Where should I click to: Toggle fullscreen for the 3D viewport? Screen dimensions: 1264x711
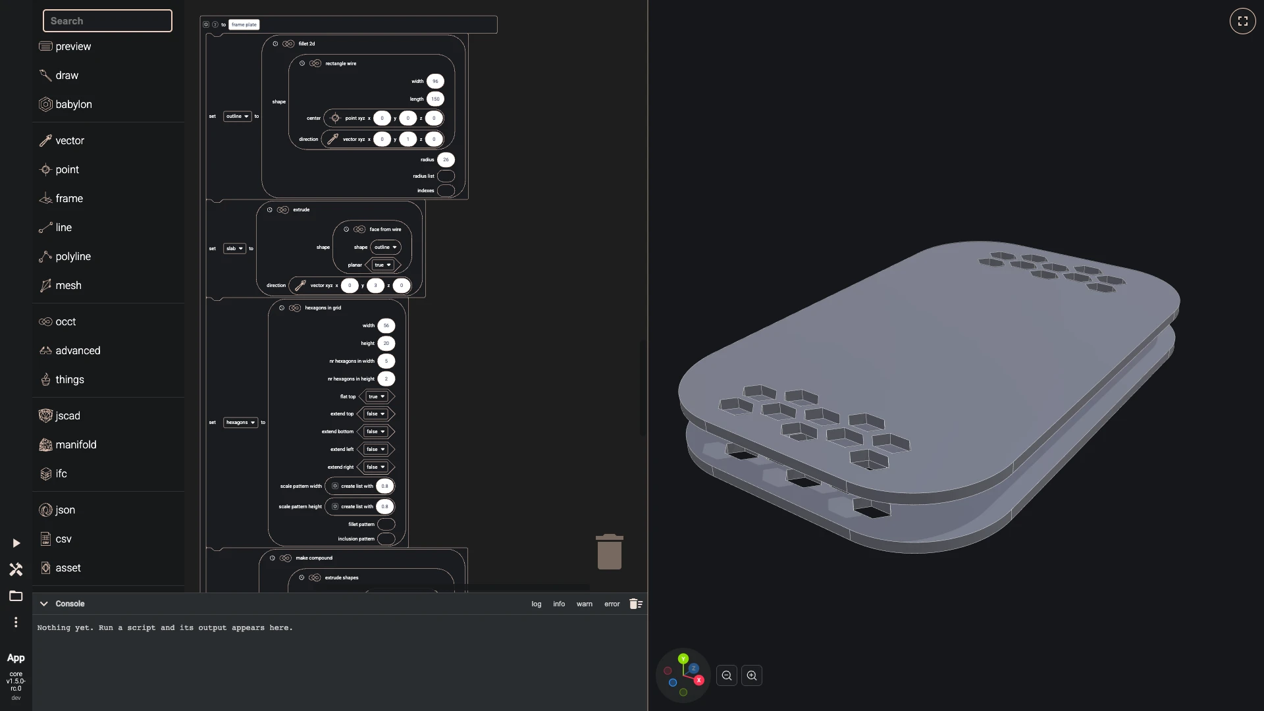pyautogui.click(x=1242, y=21)
